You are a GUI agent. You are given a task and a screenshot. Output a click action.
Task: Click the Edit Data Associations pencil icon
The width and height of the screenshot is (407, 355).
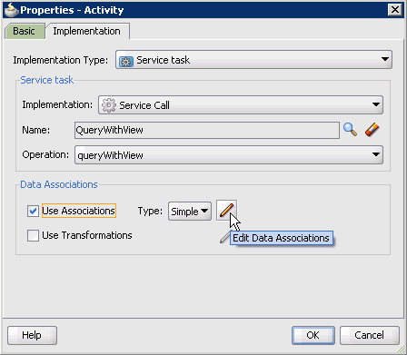226,211
